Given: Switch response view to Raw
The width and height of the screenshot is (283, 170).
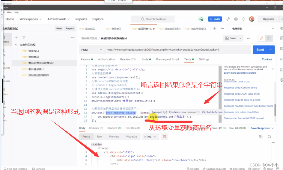Looking at the screenshot, I should [x=100, y=137].
